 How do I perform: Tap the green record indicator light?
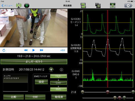(27, 6)
